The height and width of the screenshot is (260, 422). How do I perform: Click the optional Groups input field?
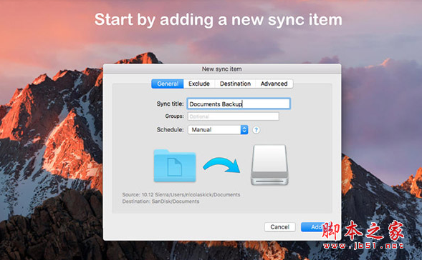(234, 116)
